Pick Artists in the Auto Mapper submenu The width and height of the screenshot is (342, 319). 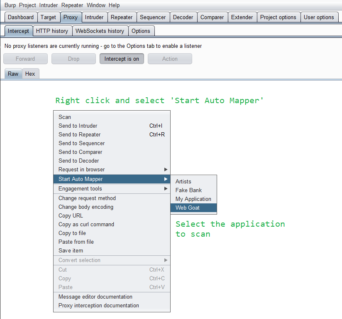click(x=183, y=181)
